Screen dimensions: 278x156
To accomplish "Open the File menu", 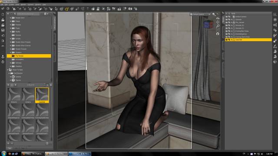I will 2,5.
